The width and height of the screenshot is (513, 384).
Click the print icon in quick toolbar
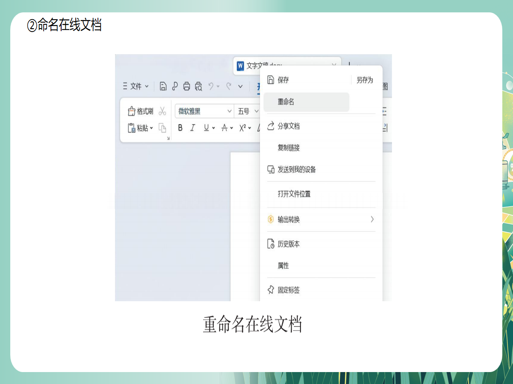186,86
